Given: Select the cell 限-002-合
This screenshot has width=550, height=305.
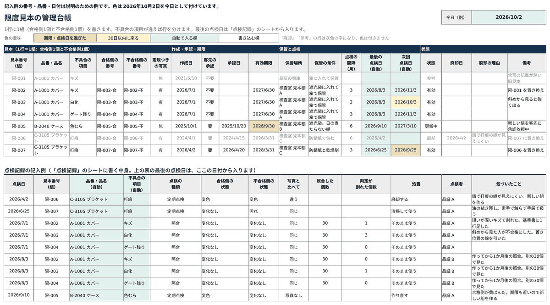Looking at the screenshot, I should pos(110,90).
